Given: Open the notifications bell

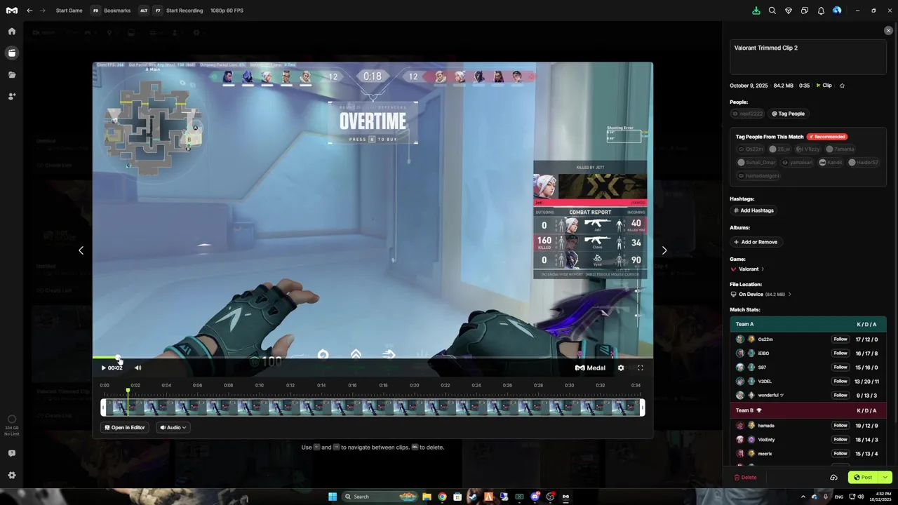Looking at the screenshot, I should tap(821, 11).
